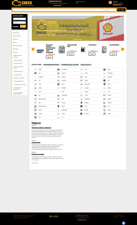The height and width of the screenshot is (225, 137).
Task: Select the first banner slider dot
Action: (x=74, y=40)
